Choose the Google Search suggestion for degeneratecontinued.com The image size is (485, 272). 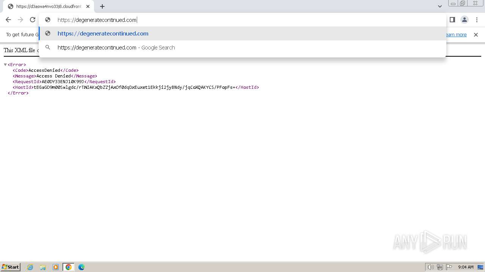[x=242, y=48]
